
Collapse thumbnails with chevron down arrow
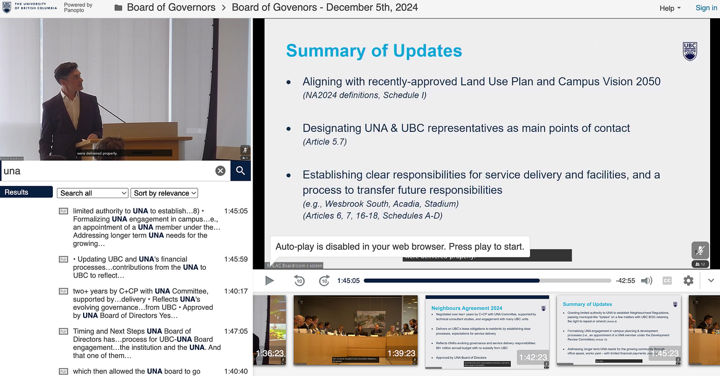711,281
